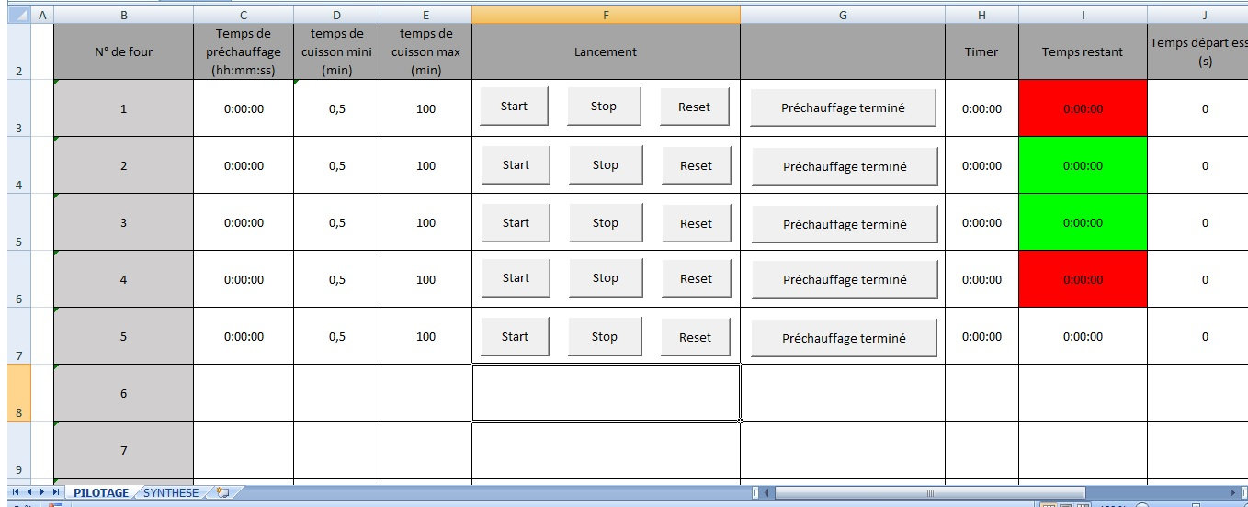1248x507 pixels.
Task: Select column A header
Action: click(x=42, y=15)
